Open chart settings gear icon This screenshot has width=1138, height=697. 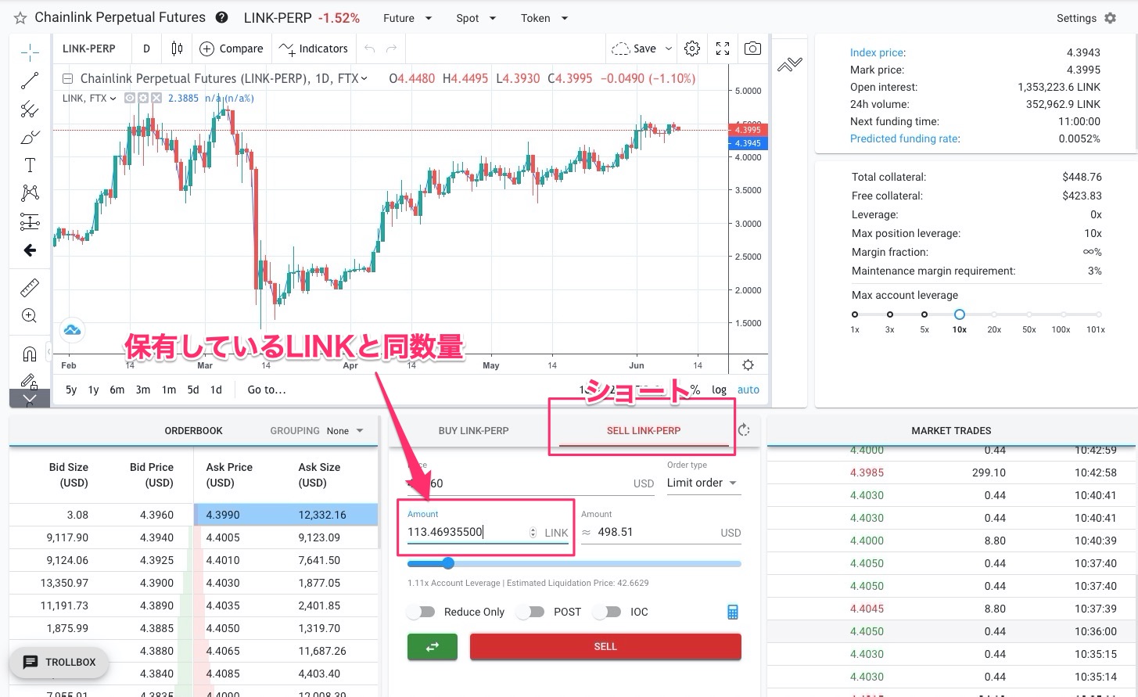[692, 49]
